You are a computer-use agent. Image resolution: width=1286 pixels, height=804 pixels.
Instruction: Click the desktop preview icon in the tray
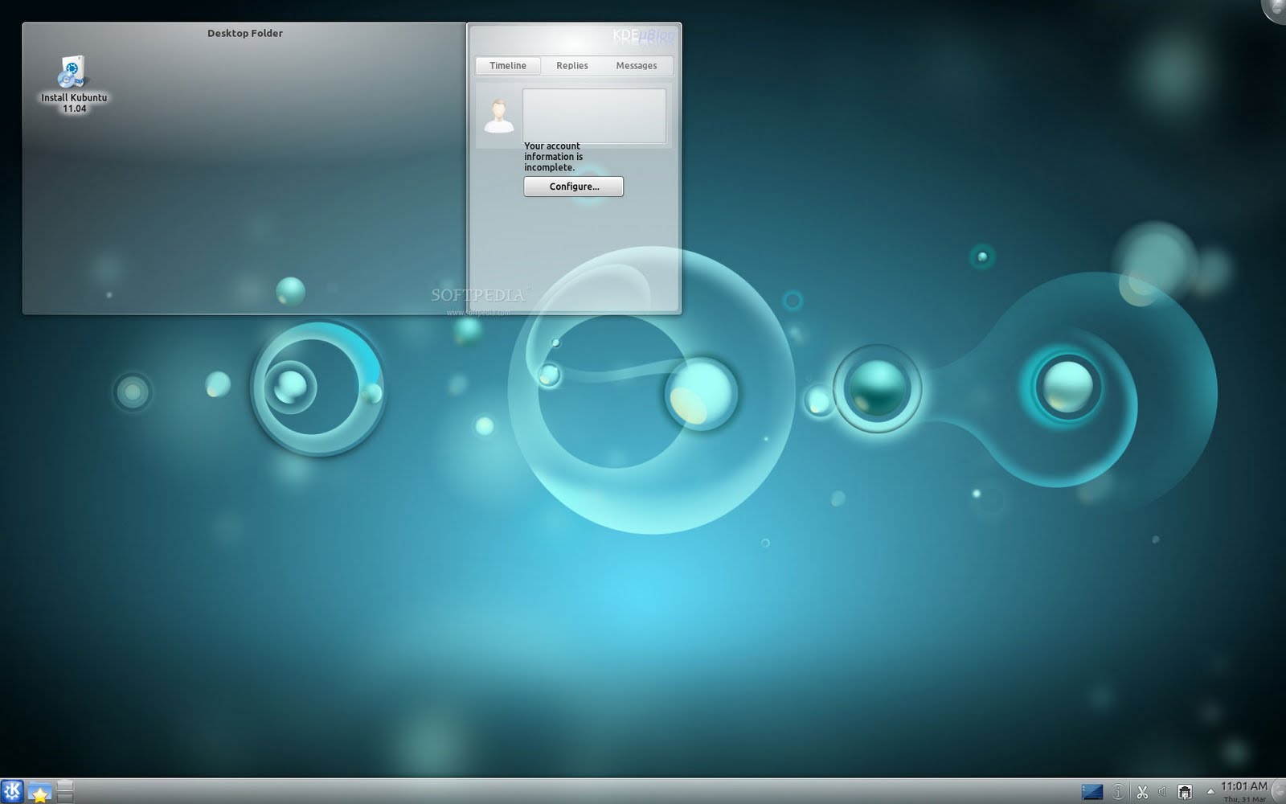1091,790
